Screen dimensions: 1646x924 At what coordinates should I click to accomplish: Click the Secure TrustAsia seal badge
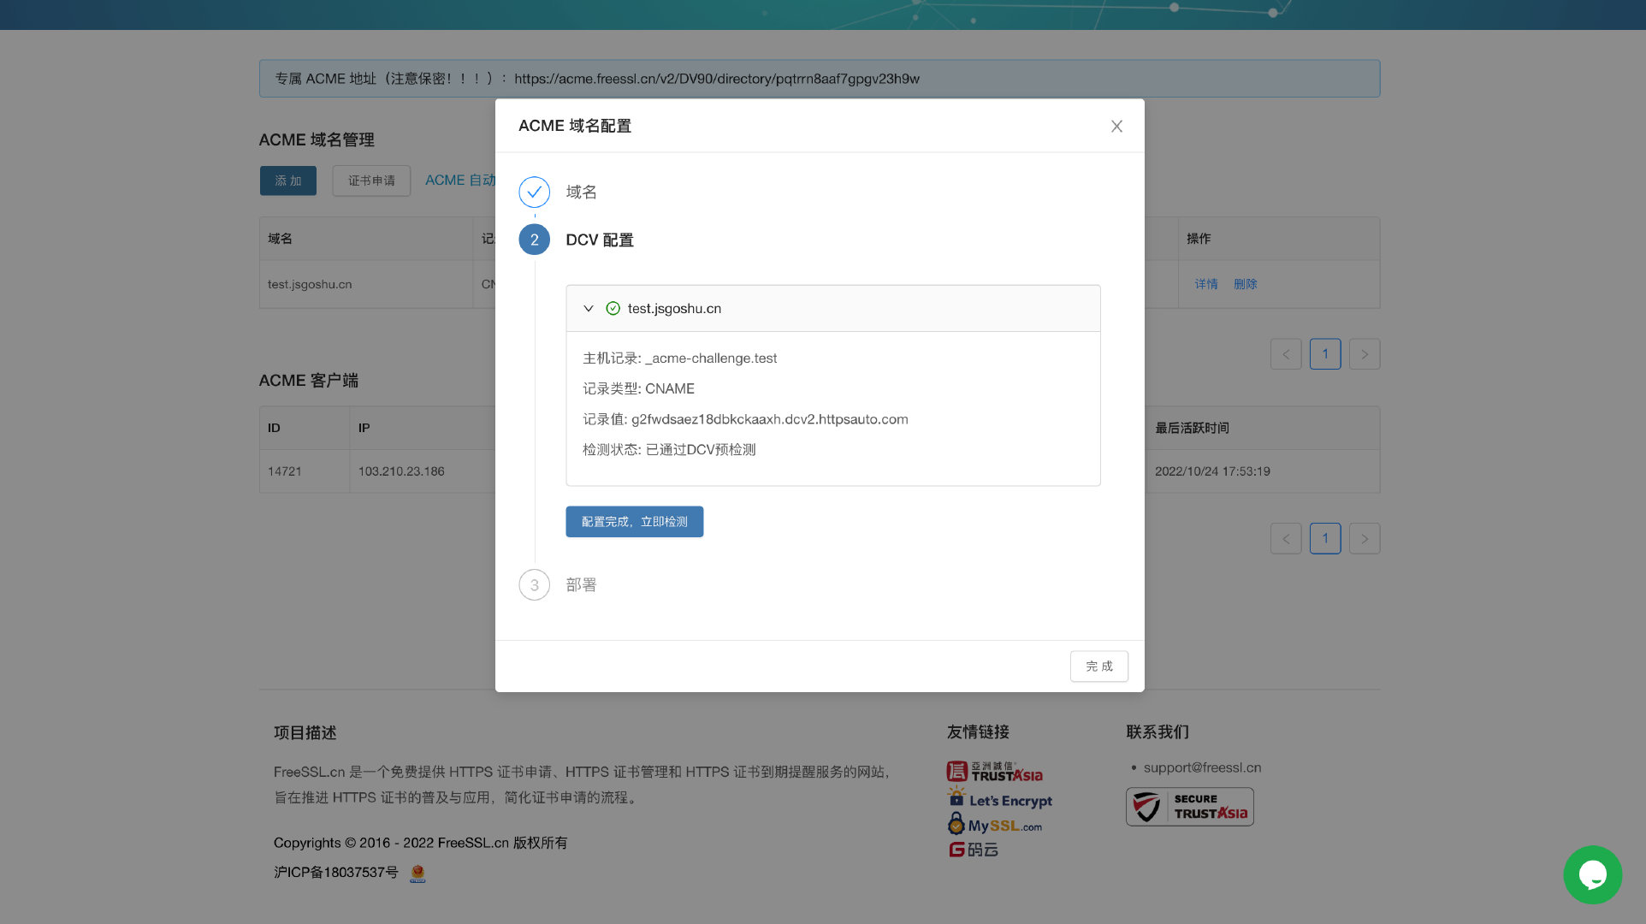click(1189, 807)
